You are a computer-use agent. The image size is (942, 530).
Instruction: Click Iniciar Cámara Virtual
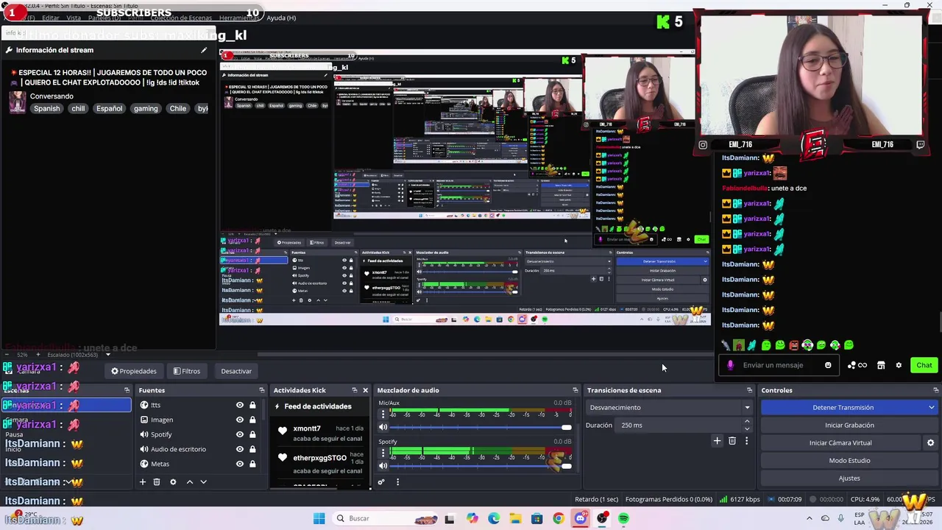tap(840, 443)
